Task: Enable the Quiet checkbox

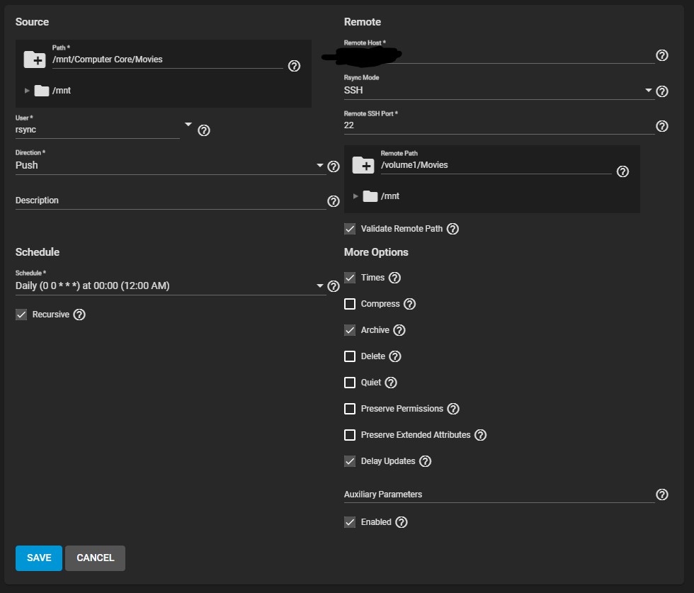Action: pos(350,383)
